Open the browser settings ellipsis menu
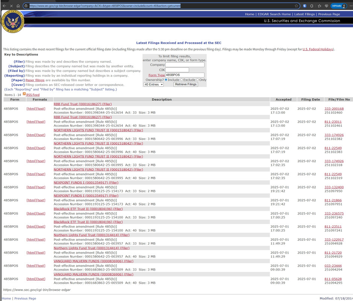Viewport: 353px width, 301px height. [x=351, y=6]
